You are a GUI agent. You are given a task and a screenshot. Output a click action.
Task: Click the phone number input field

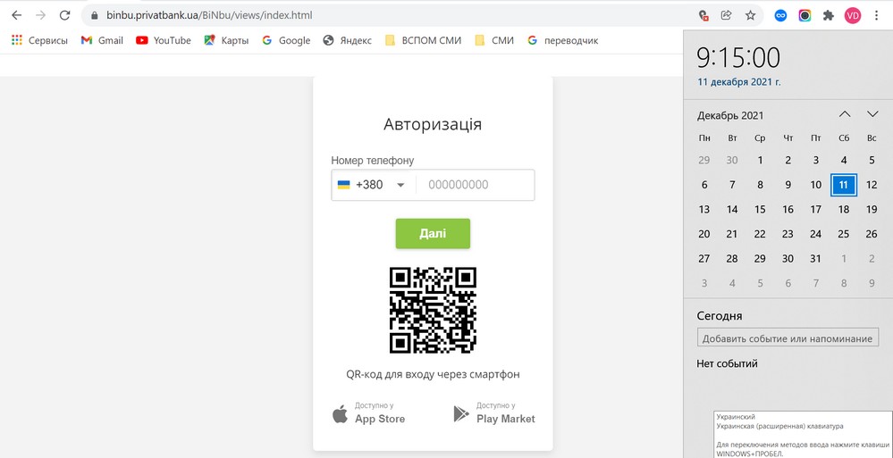[475, 185]
